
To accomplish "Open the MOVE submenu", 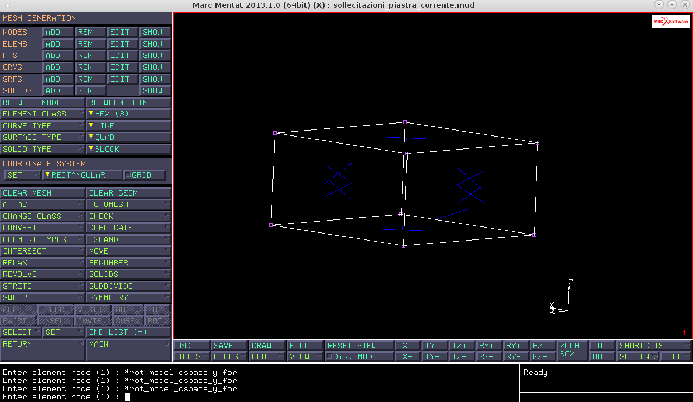I will click(129, 251).
